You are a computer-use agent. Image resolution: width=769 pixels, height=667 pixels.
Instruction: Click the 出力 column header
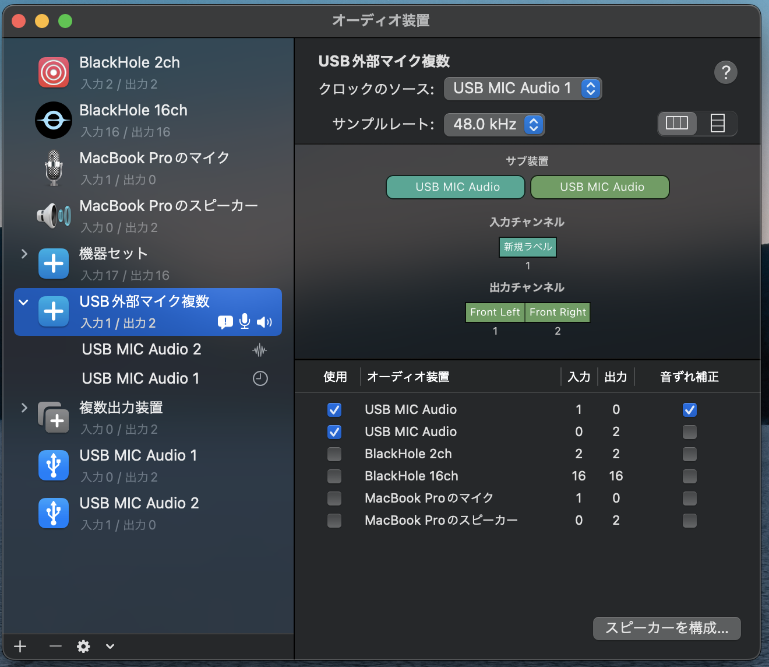[x=616, y=377]
